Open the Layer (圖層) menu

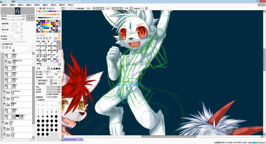29,5
